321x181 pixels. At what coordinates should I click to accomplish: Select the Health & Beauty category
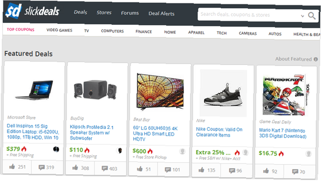(x=307, y=35)
